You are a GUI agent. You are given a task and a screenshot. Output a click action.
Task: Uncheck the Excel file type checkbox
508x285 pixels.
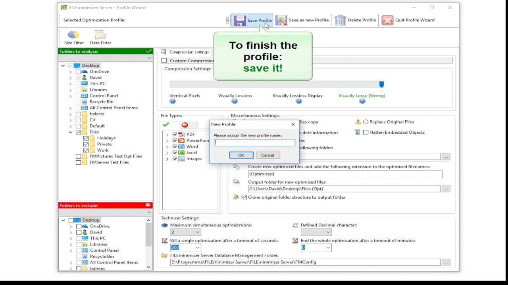click(175, 152)
